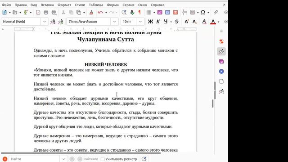Image resolution: width=288 pixels, height=162 pixels.
Task: Click the Найти search field
Action: [x=34, y=159]
